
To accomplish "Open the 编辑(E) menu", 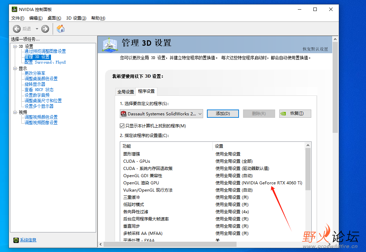I will [36, 18].
